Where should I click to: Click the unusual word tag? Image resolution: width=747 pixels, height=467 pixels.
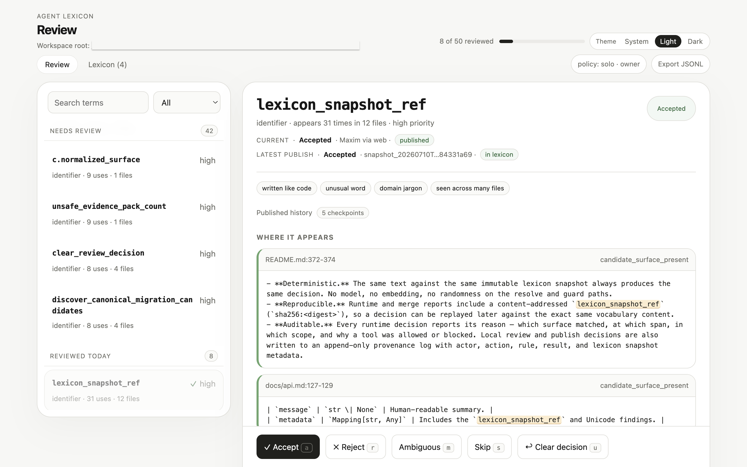point(345,188)
